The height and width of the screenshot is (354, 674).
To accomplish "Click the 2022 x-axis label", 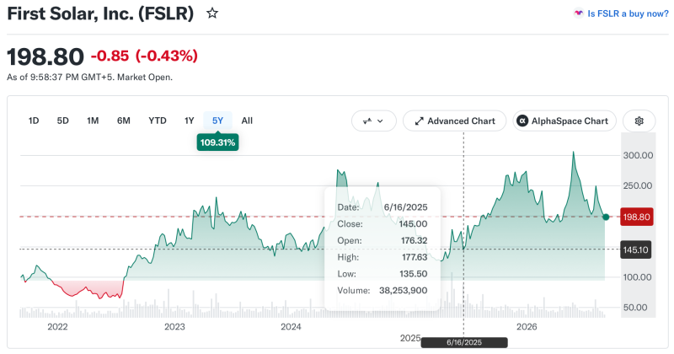I will pyautogui.click(x=57, y=327).
